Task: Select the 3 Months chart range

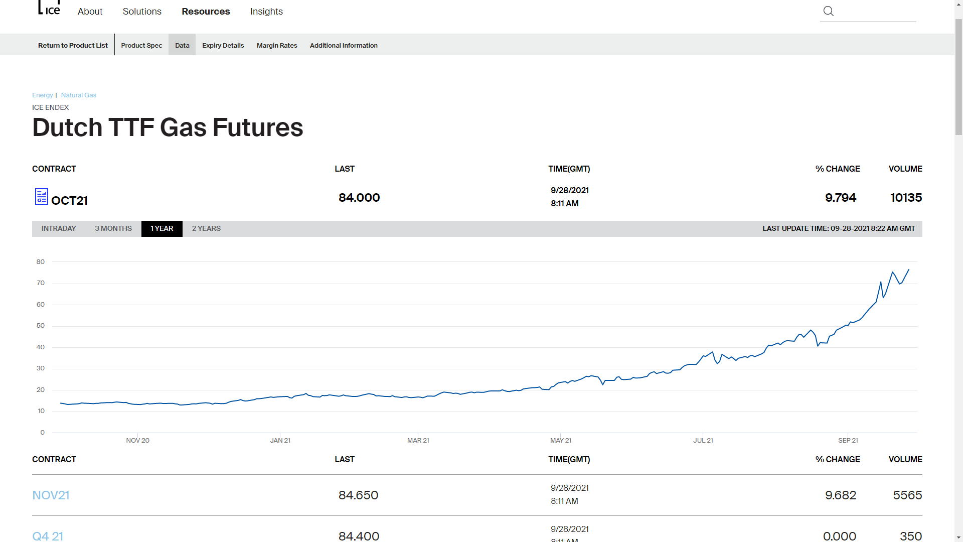Action: tap(113, 228)
